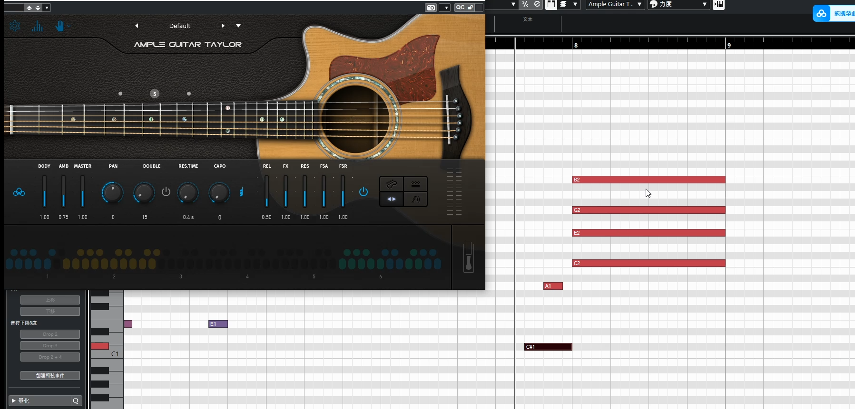Click the preset up arrow in plugin header
855x409 pixels.
pyautogui.click(x=29, y=8)
